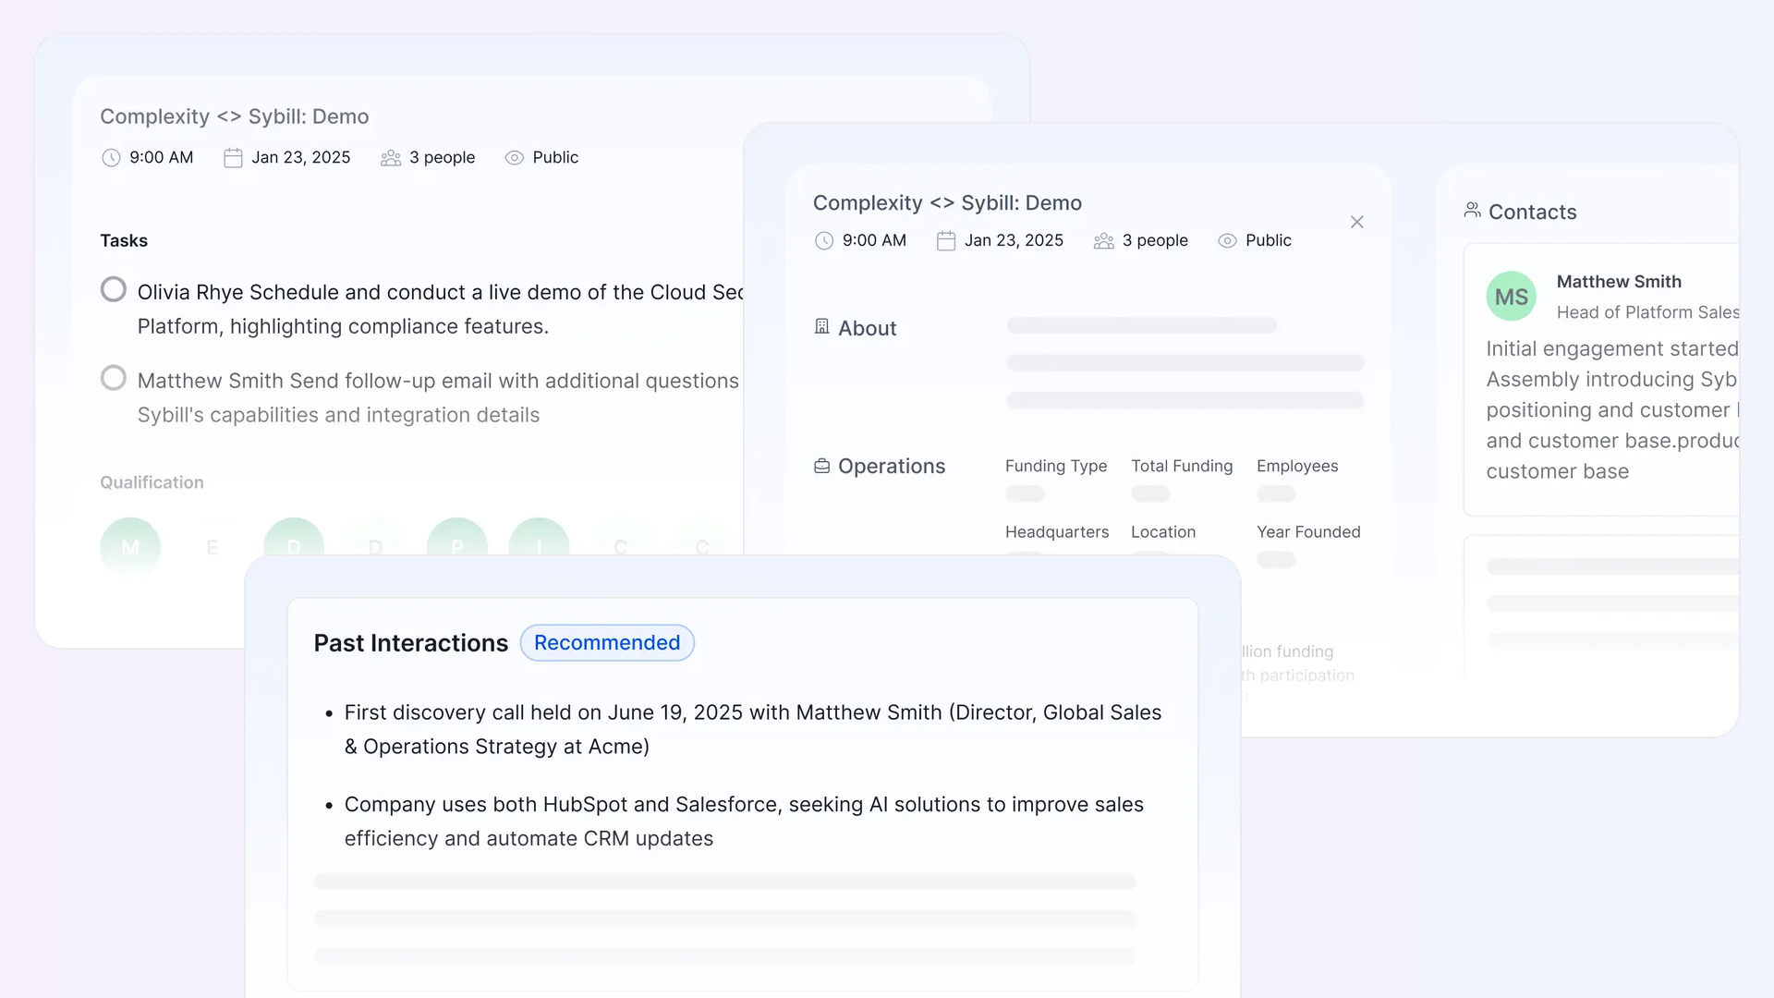Screen dimensions: 1774x998
Task: Select the green M qualification circle
Action: coord(130,547)
